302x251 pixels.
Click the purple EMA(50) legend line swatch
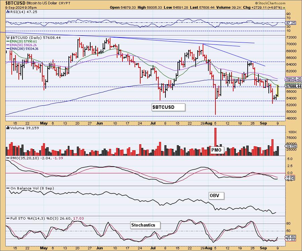(8, 45)
